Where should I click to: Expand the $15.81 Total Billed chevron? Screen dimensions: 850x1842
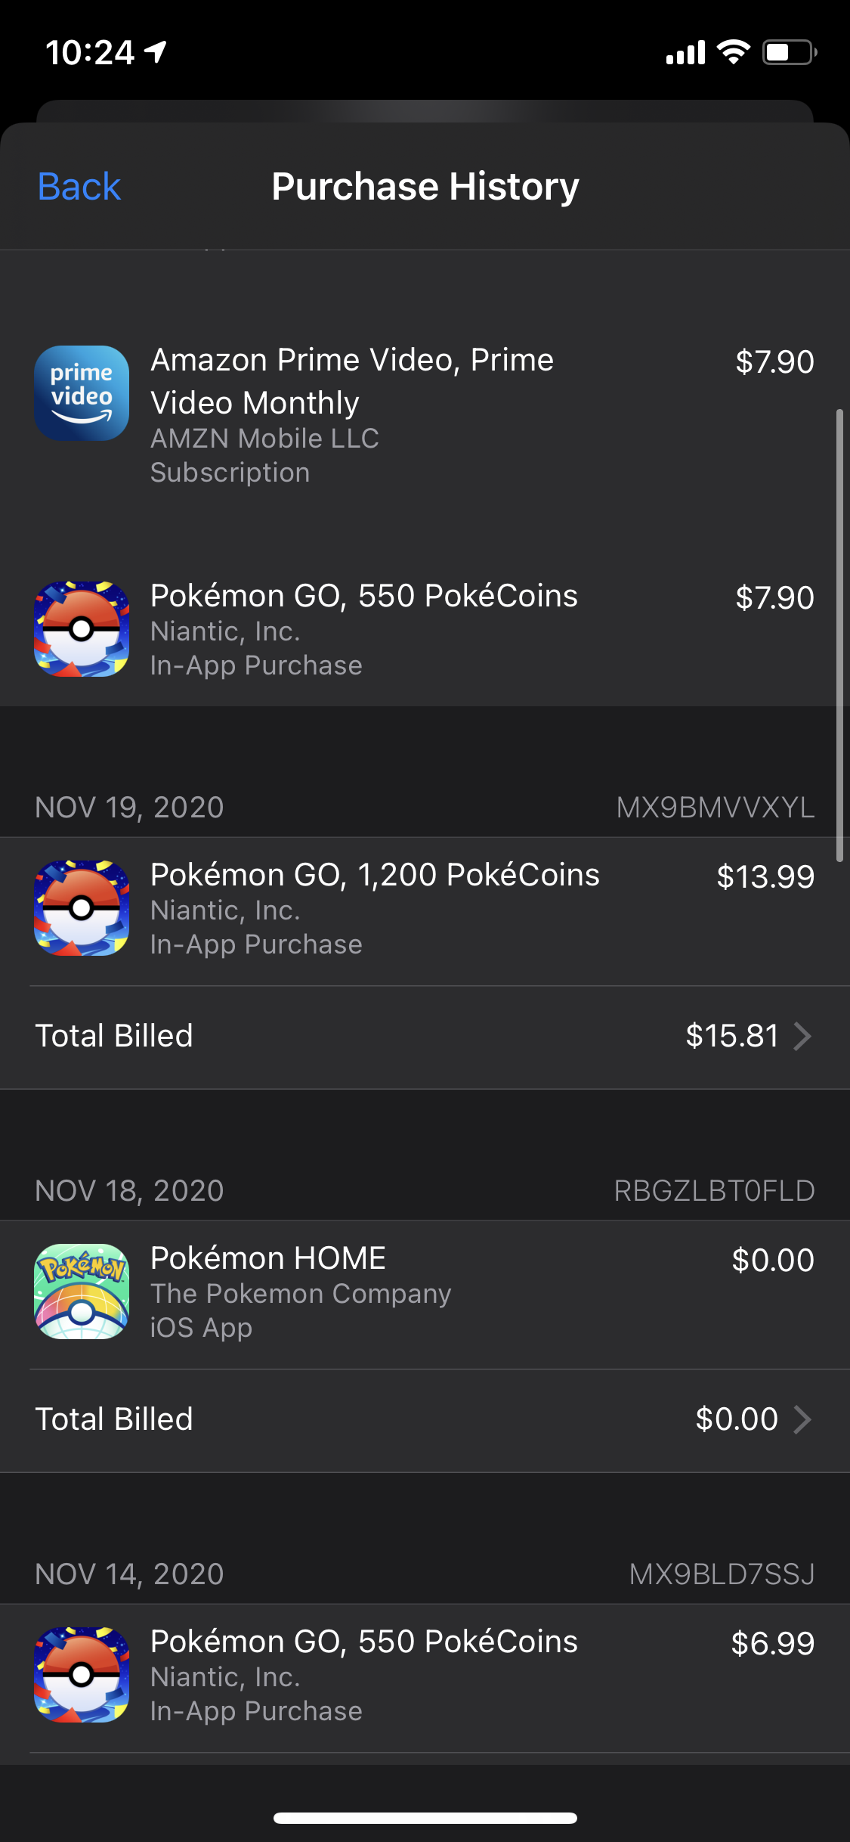(802, 1036)
